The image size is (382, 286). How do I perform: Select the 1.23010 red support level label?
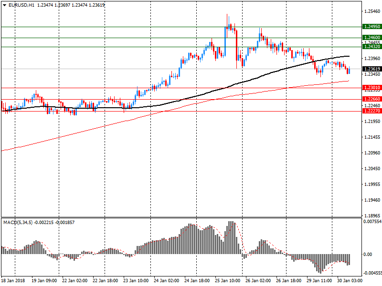click(372, 88)
